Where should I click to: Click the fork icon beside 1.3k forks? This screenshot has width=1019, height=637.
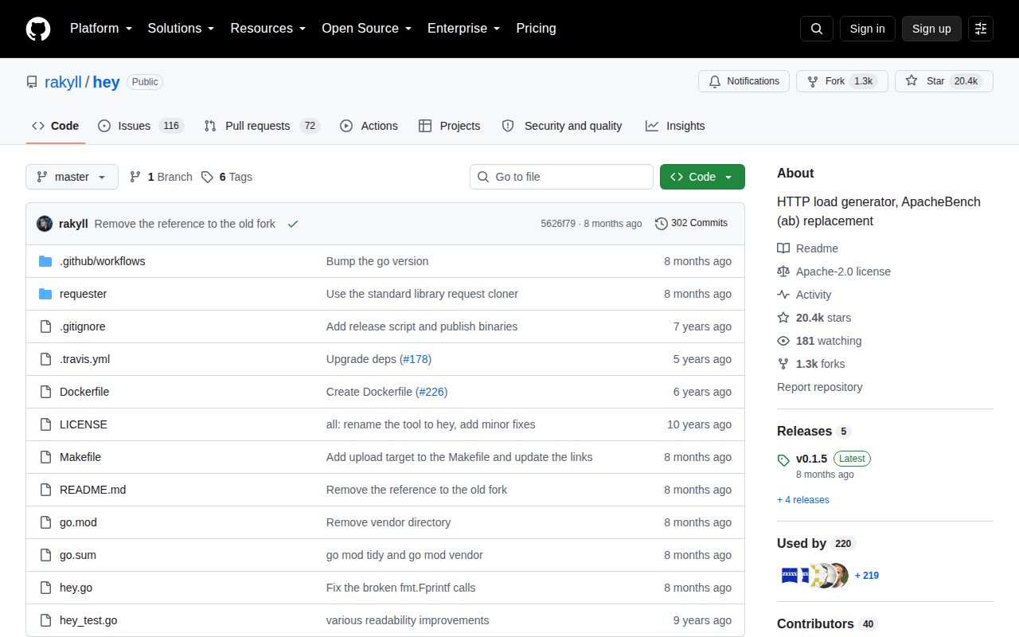[x=783, y=364]
